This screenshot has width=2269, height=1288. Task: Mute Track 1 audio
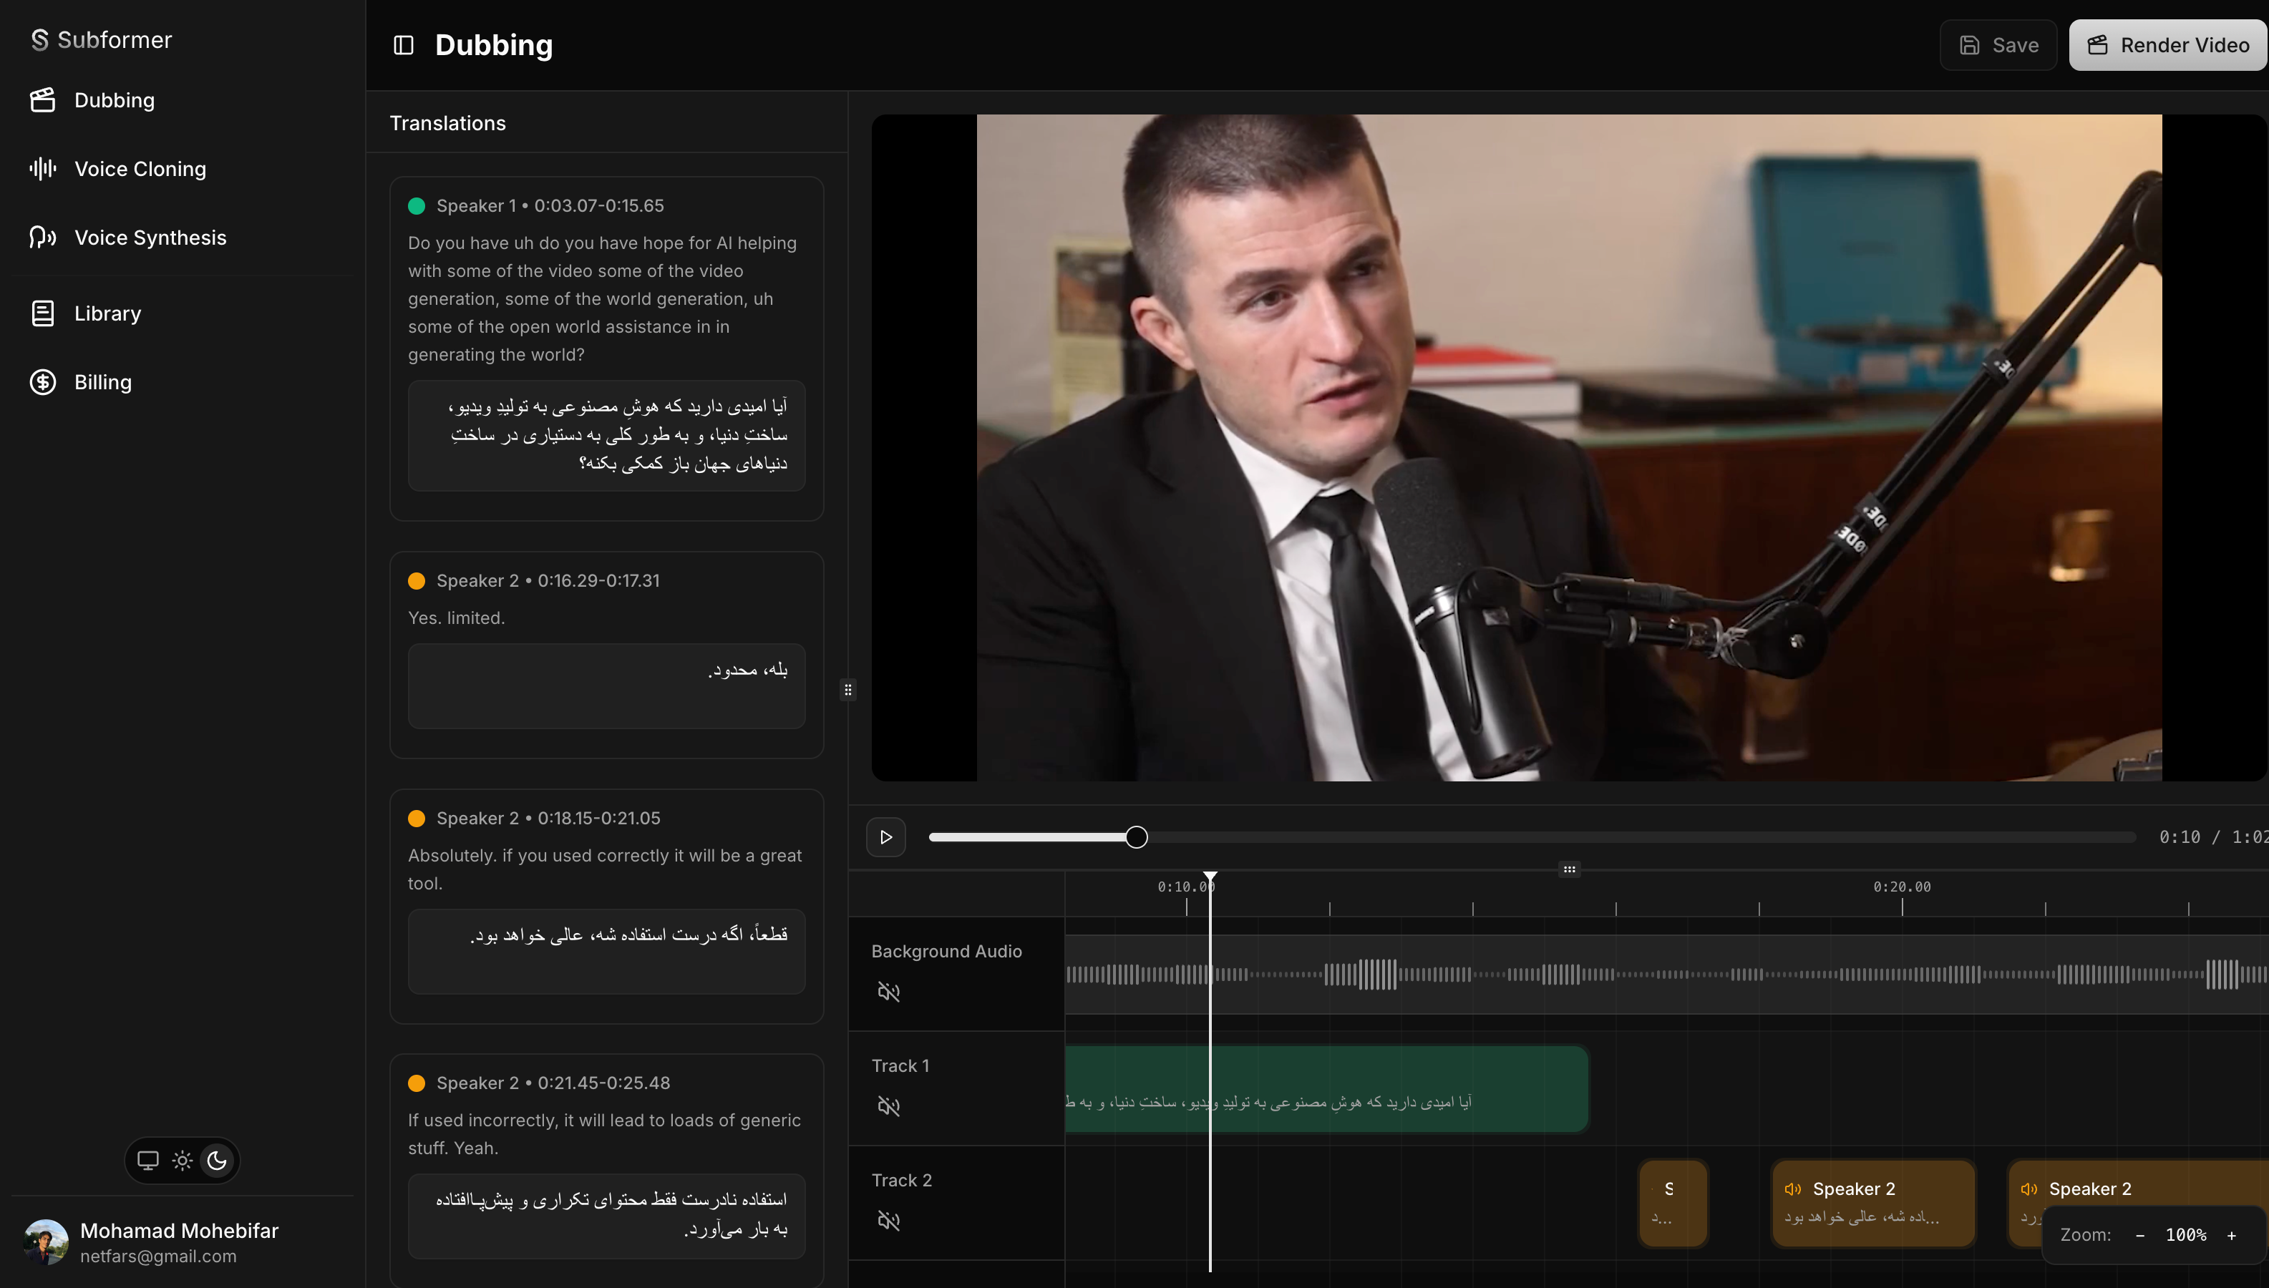pyautogui.click(x=888, y=1106)
